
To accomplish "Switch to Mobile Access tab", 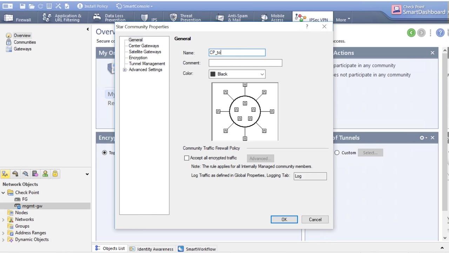I will pos(273,18).
